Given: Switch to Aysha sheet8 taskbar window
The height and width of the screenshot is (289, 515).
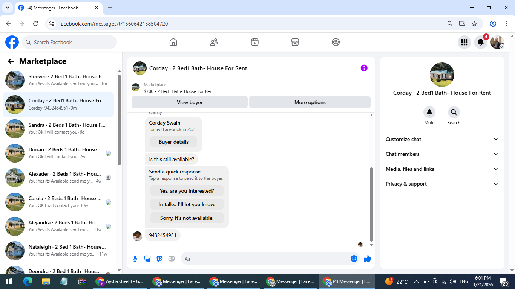Looking at the screenshot, I should click(x=120, y=281).
